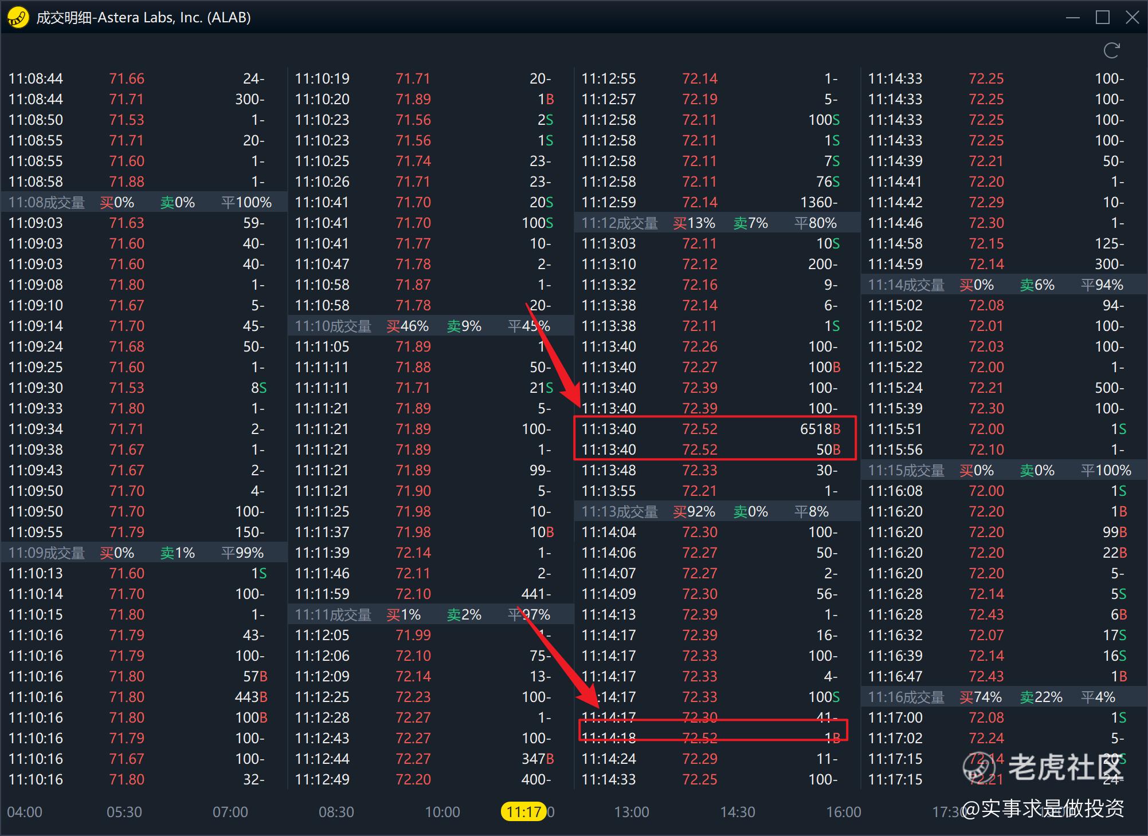
Task: Select the 11:14:42 trade at 72.29
Action: coord(1004,202)
